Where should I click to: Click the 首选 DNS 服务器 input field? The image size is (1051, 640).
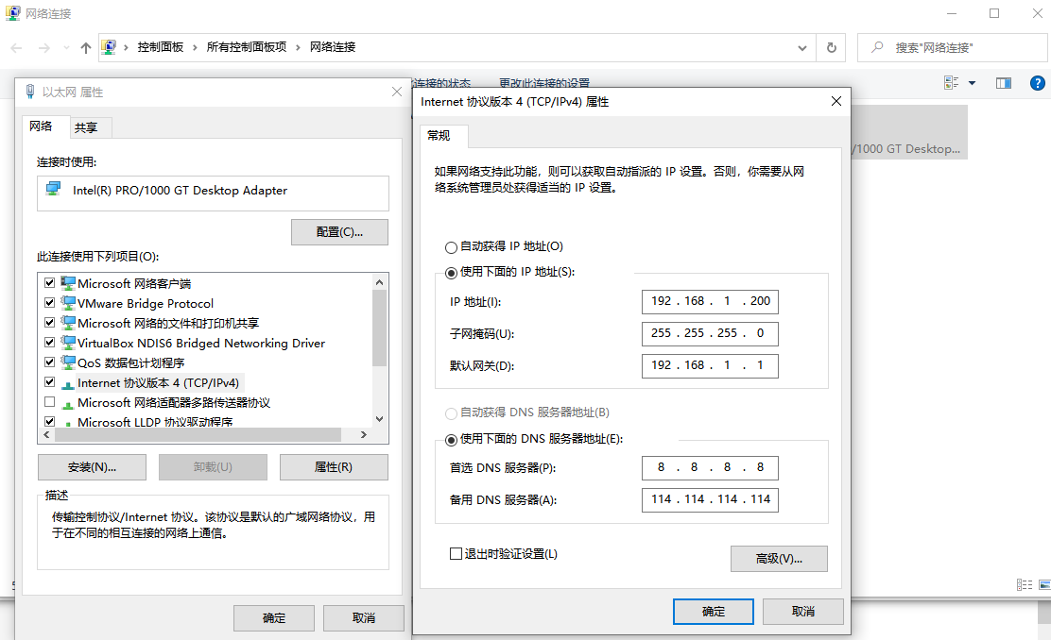click(x=710, y=467)
